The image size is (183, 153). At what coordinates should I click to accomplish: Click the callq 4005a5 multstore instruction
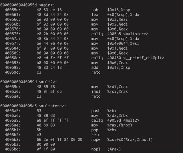pyautogui.click(x=120, y=34)
